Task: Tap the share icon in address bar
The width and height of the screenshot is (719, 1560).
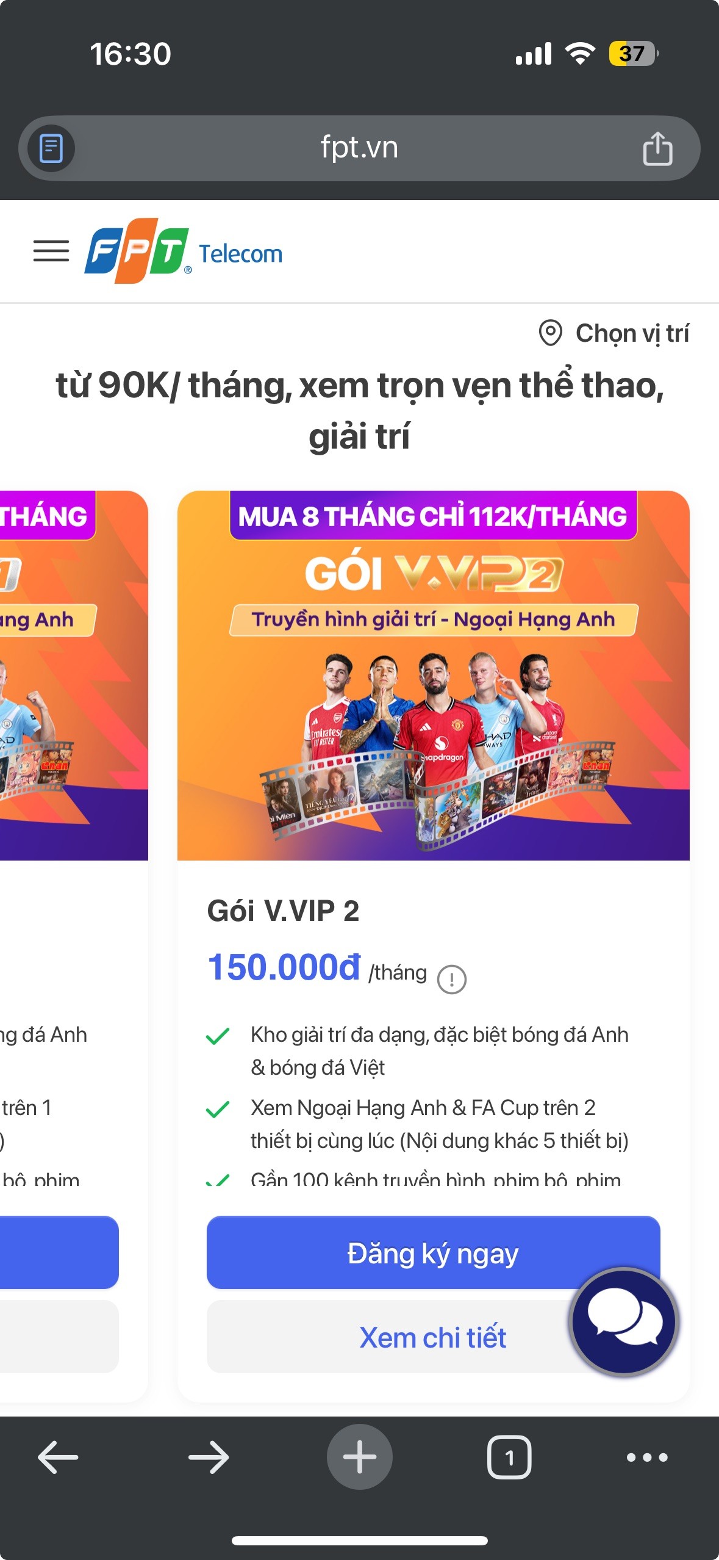Action: [x=657, y=148]
